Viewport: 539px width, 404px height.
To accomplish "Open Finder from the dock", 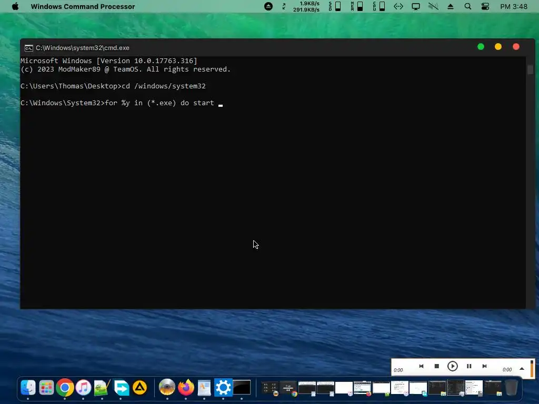I will point(28,388).
